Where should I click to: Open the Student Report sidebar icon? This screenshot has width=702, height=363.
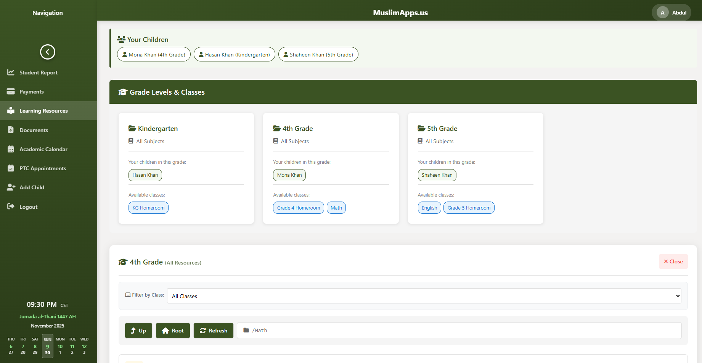coord(11,72)
